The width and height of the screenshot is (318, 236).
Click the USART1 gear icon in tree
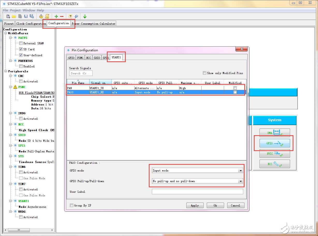(15, 201)
